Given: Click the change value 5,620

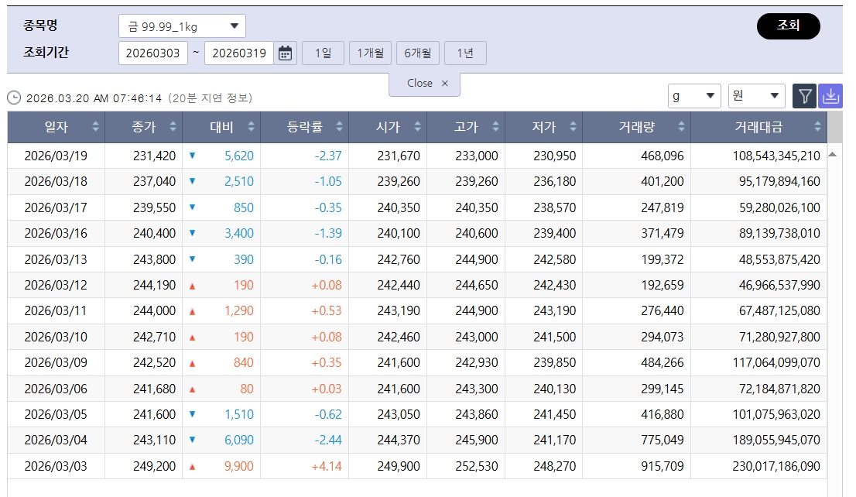Looking at the screenshot, I should pyautogui.click(x=239, y=156).
